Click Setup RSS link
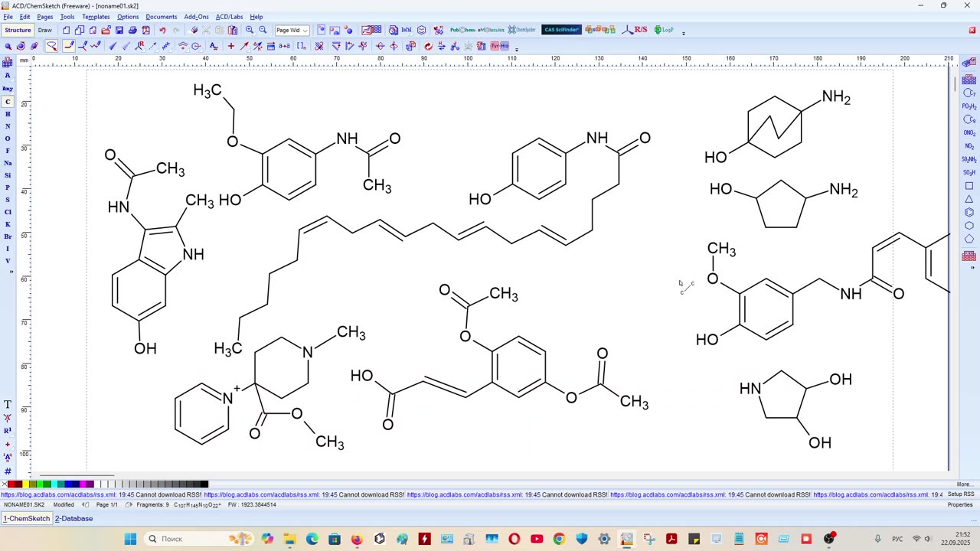The width and height of the screenshot is (980, 551). [x=961, y=494]
